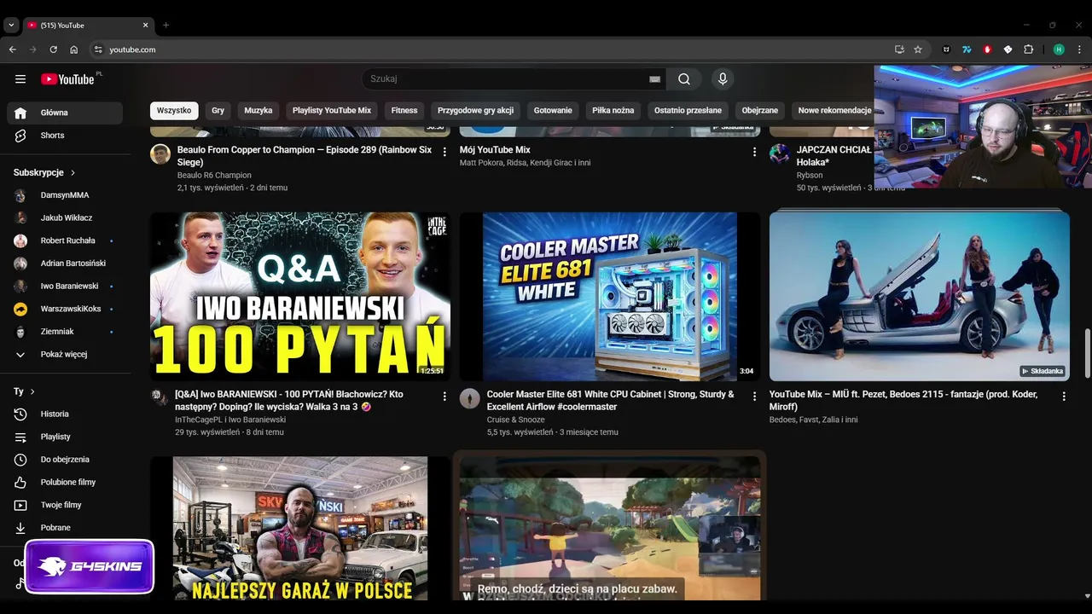Open browser profile avatar
The height and width of the screenshot is (614, 1092).
1059,49
